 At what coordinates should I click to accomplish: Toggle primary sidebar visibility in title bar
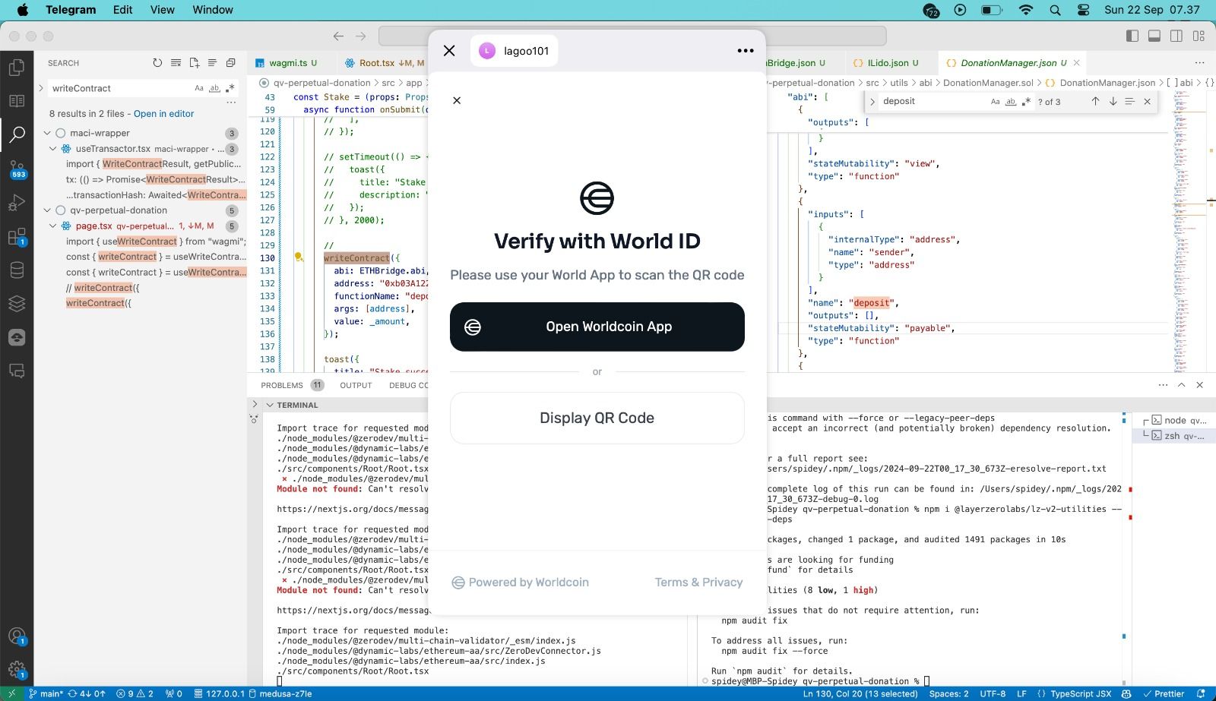coord(1132,36)
